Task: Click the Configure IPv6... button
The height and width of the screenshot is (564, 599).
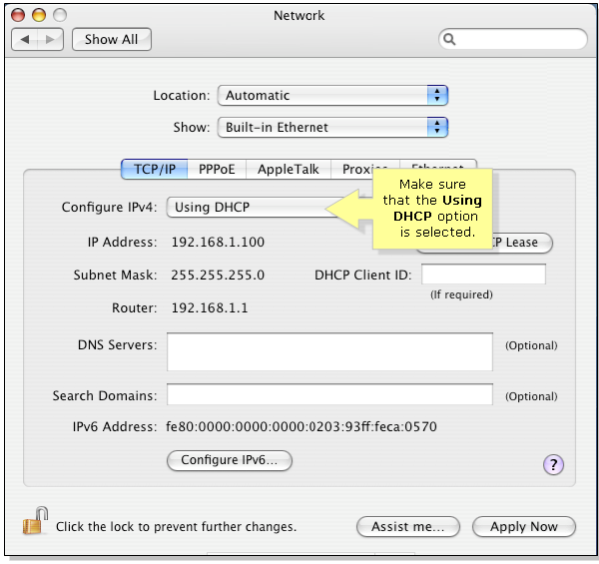Action: click(230, 460)
